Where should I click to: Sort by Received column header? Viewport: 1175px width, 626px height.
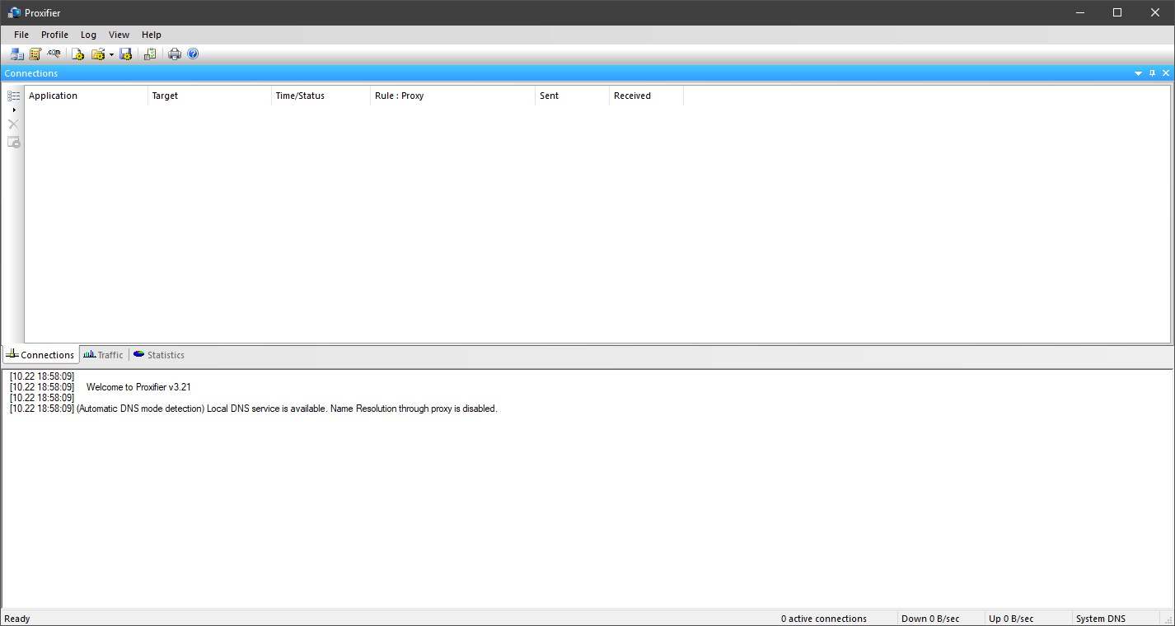[x=647, y=96]
